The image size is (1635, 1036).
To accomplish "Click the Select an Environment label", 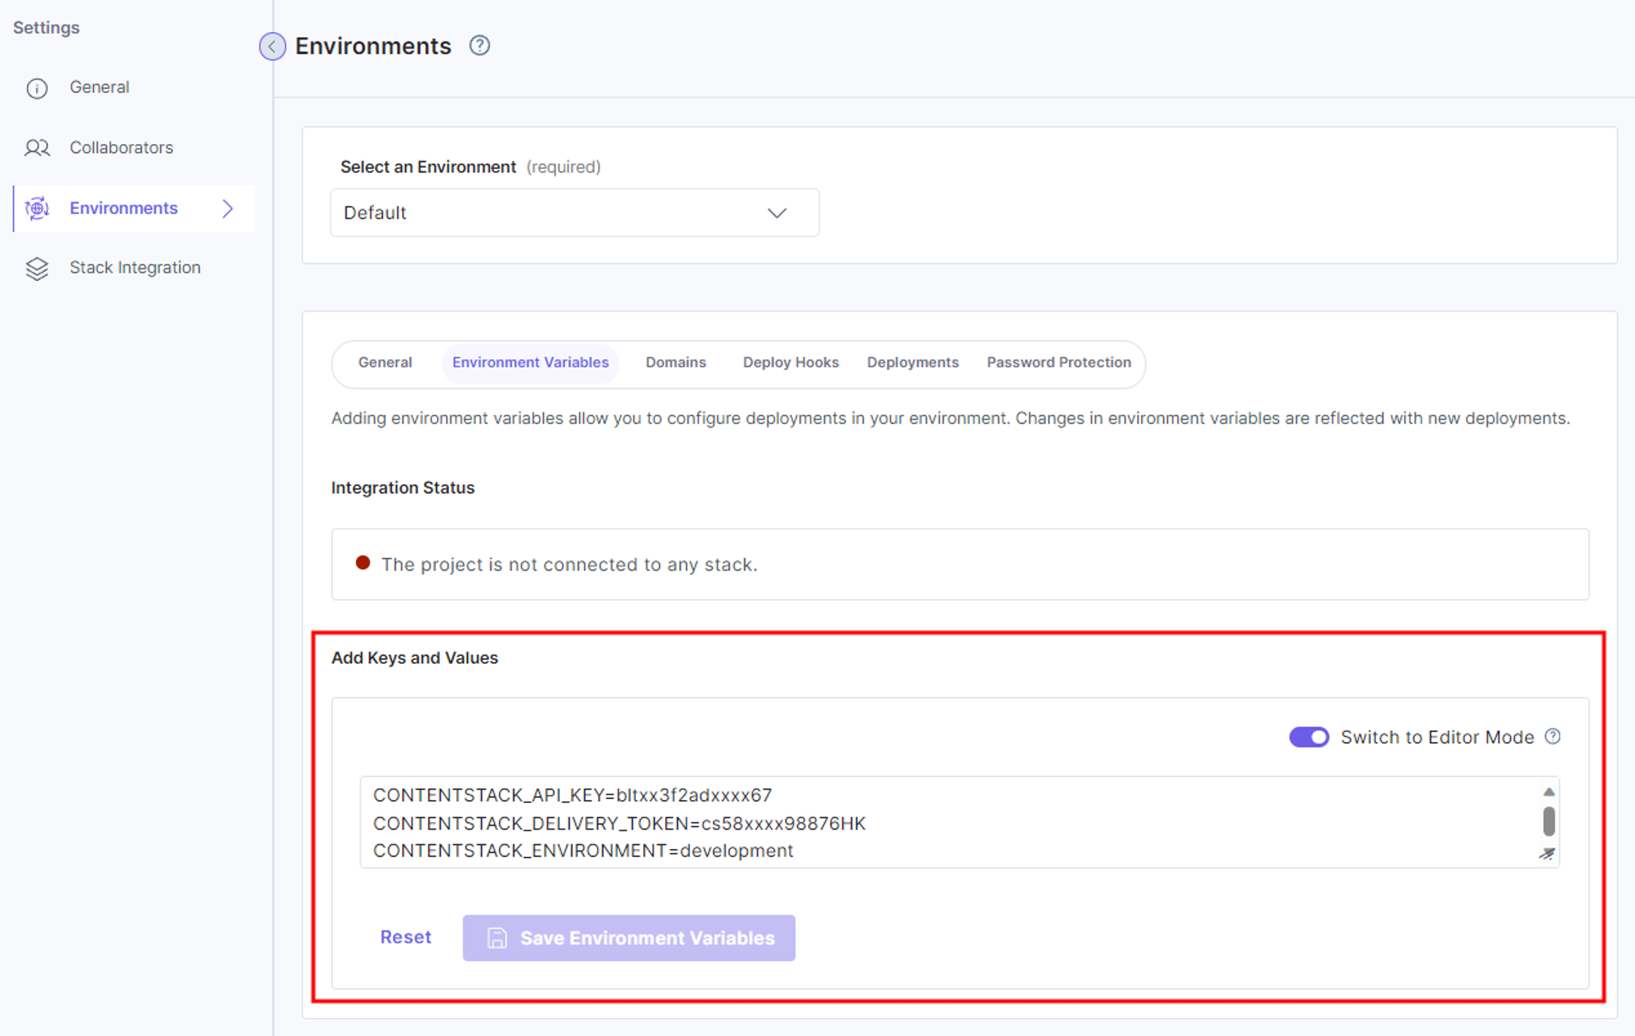I will (x=428, y=167).
